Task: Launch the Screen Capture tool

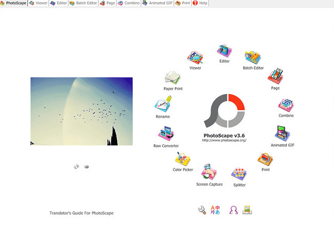Action: (209, 173)
